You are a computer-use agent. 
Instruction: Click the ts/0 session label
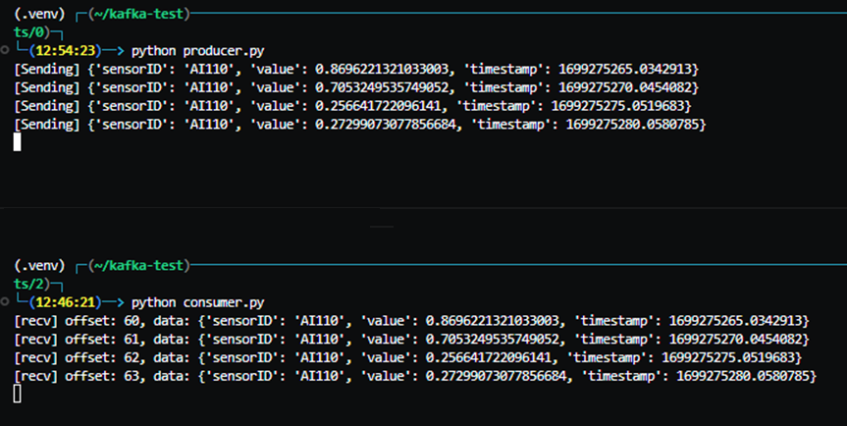[x=28, y=32]
